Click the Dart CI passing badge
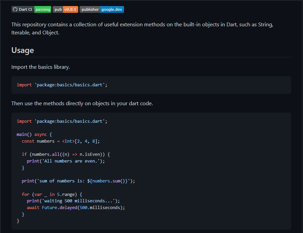The image size is (303, 233). [31, 9]
